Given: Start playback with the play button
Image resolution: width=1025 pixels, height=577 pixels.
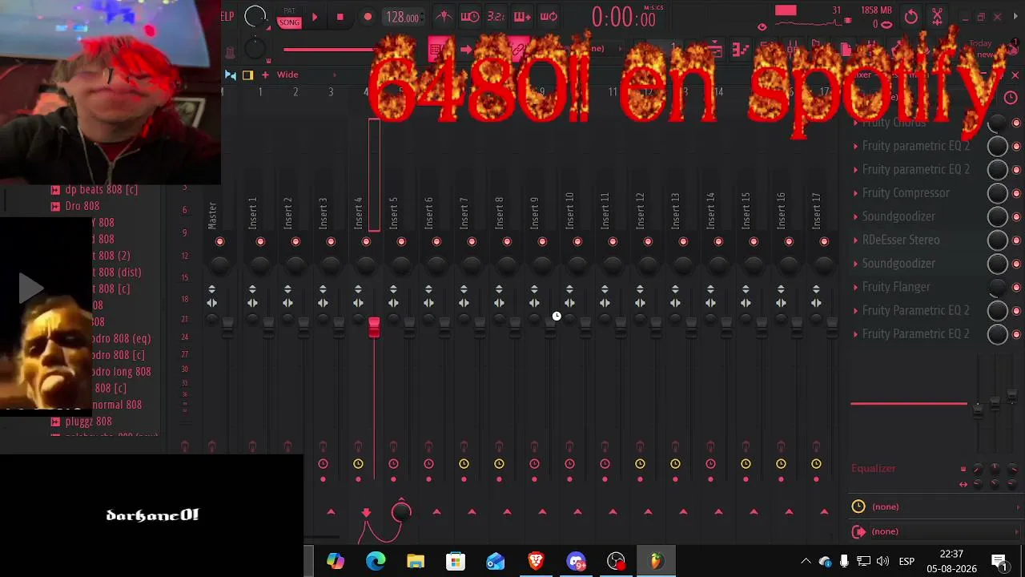Looking at the screenshot, I should click(315, 17).
